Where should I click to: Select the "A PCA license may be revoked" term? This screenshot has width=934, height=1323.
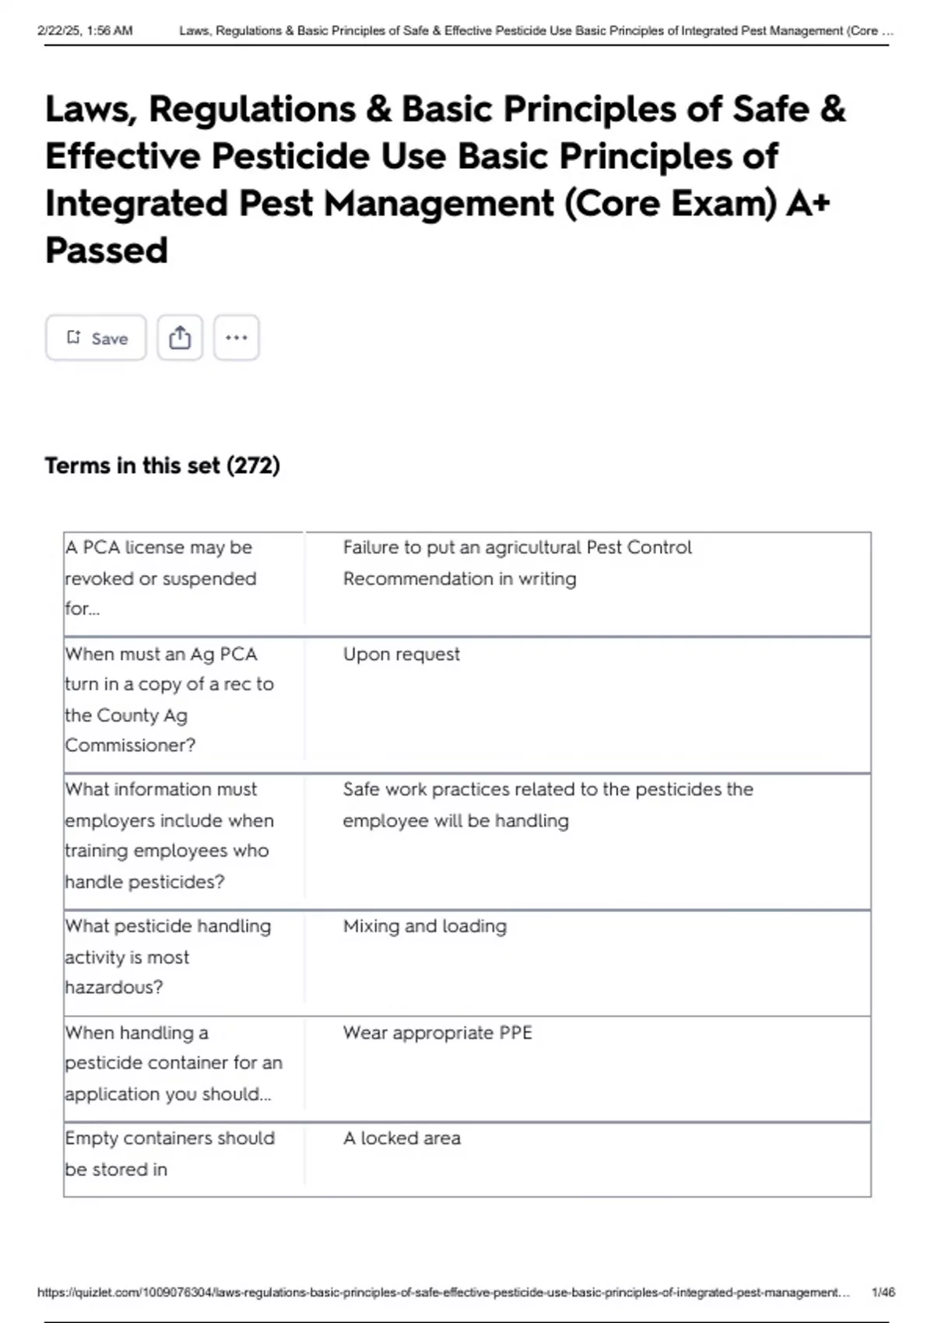(160, 578)
